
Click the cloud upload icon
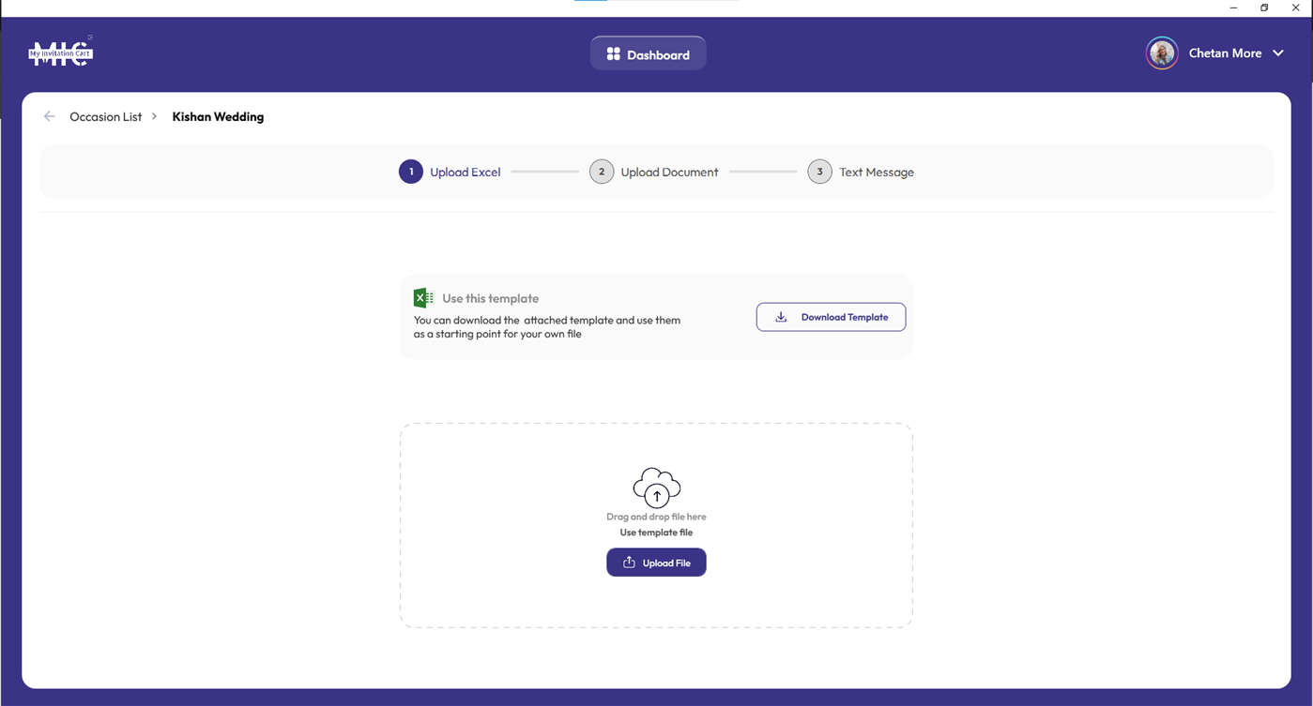[656, 488]
